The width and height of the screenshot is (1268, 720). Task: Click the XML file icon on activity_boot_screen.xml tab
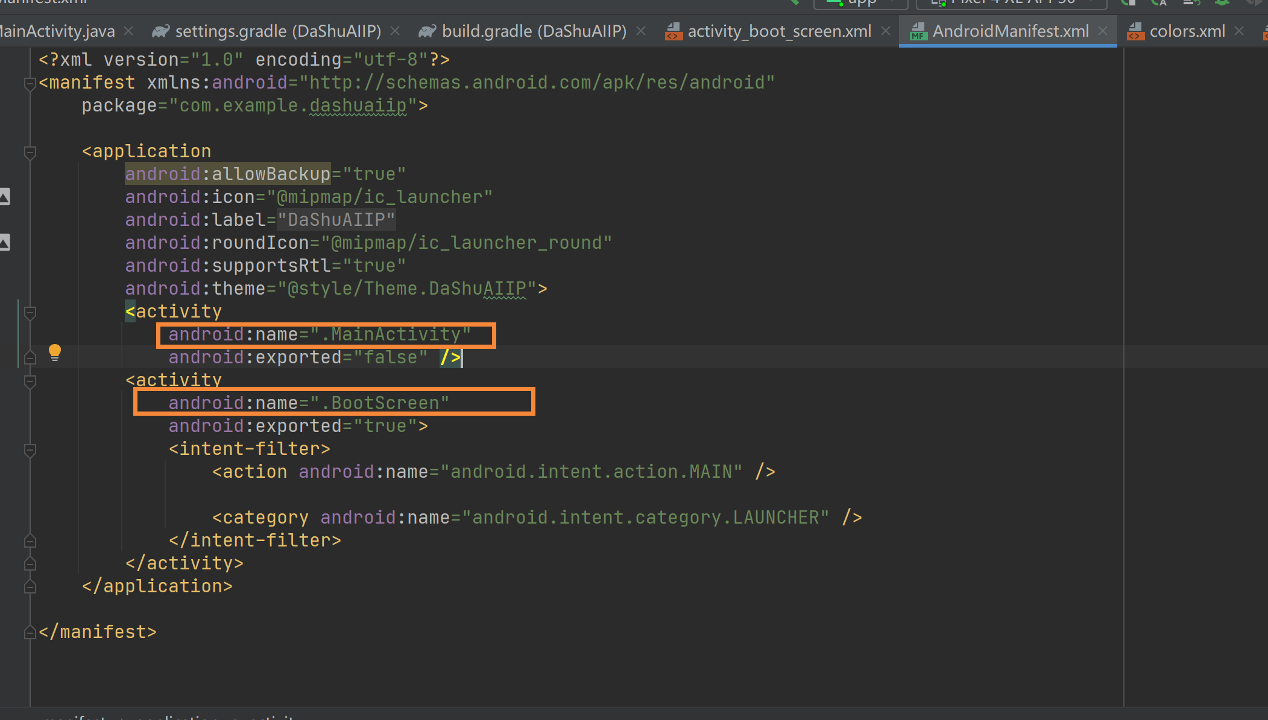coord(673,31)
